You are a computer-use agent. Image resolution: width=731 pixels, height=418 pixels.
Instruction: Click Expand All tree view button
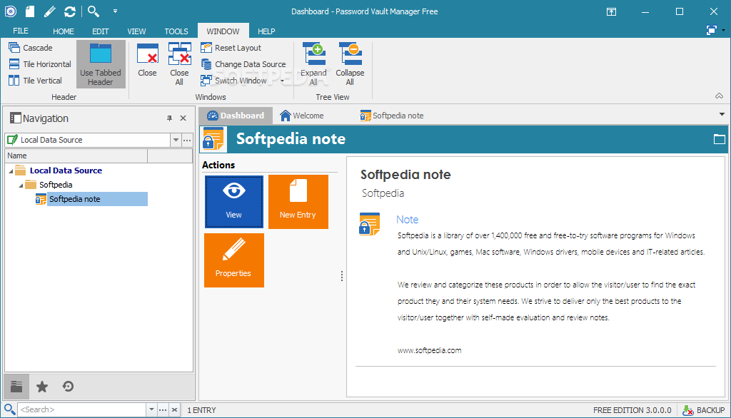pos(314,64)
